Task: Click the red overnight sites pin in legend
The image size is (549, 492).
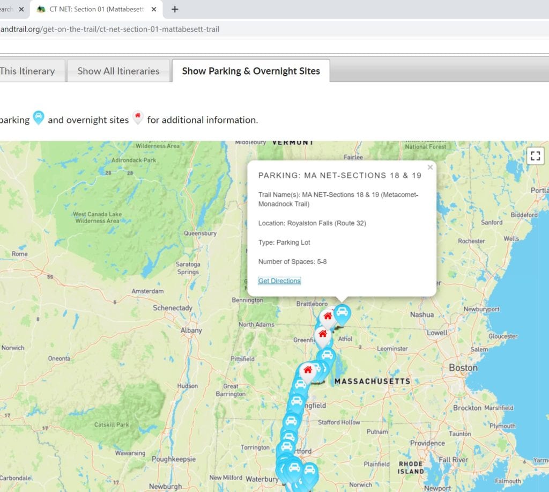Action: (138, 118)
